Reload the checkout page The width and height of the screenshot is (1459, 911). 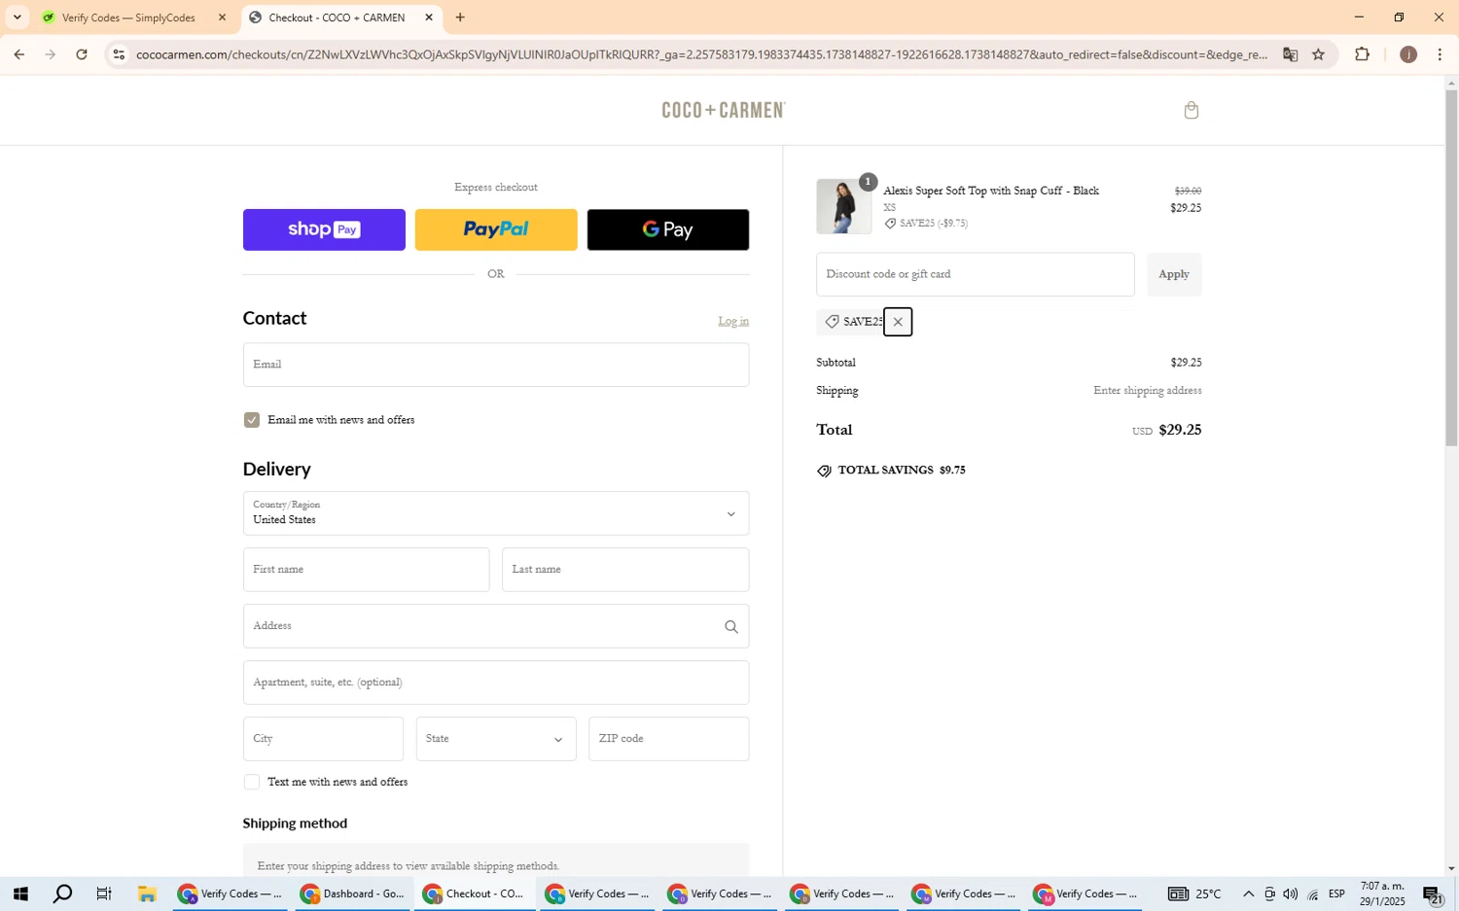coord(82,54)
